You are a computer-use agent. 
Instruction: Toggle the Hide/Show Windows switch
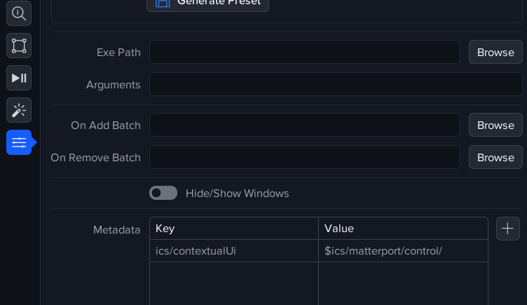[163, 193]
